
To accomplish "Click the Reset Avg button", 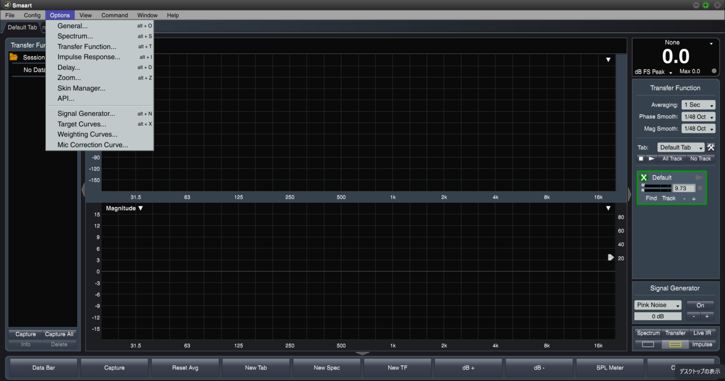I will click(x=185, y=368).
